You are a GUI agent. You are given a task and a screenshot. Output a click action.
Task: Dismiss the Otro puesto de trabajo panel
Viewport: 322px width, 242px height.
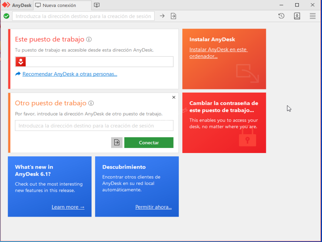[173, 97]
